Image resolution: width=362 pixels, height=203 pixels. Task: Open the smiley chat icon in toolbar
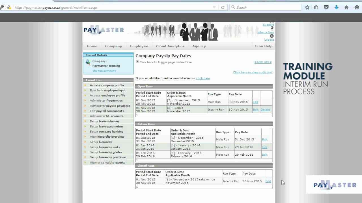coord(357,8)
